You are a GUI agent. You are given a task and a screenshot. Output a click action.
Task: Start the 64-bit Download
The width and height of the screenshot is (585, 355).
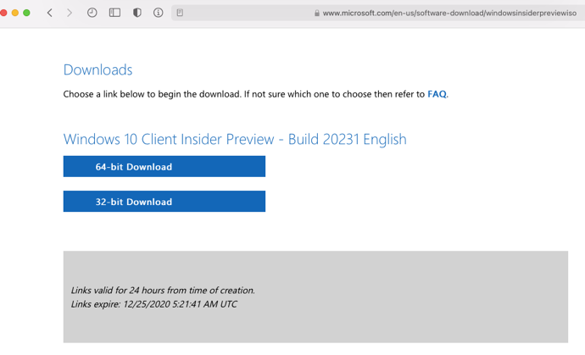pos(164,166)
